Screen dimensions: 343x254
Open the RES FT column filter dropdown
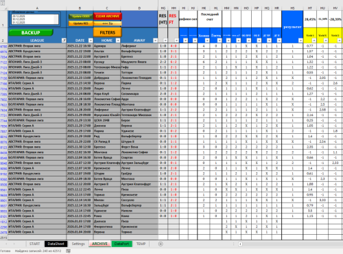(x=176, y=41)
